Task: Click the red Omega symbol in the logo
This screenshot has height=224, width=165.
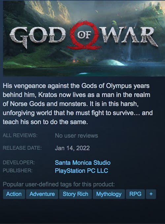Action: (x=84, y=35)
